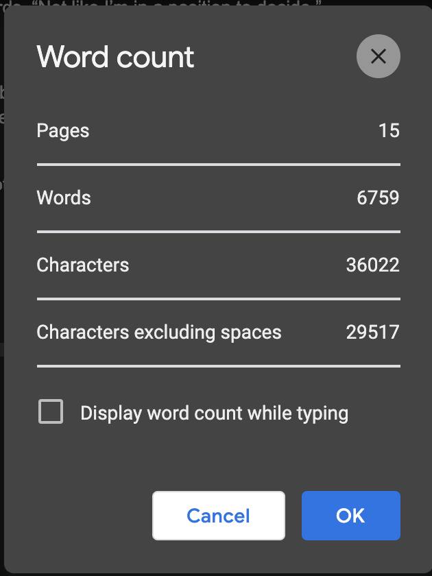Enable the Display word count while typing checkbox
The image size is (432, 576).
[x=51, y=411]
